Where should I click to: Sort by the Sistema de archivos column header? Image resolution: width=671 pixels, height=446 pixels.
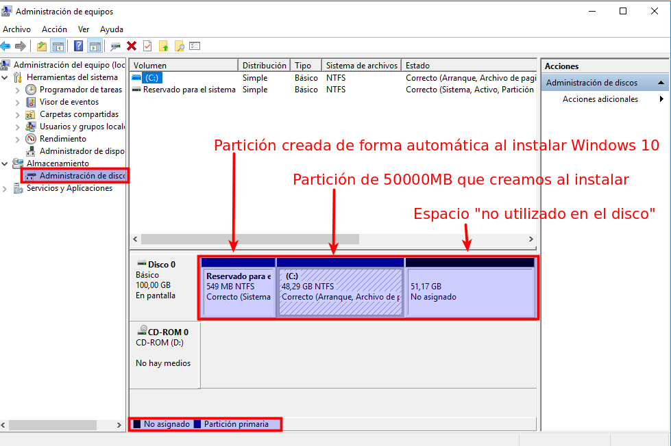[361, 66]
